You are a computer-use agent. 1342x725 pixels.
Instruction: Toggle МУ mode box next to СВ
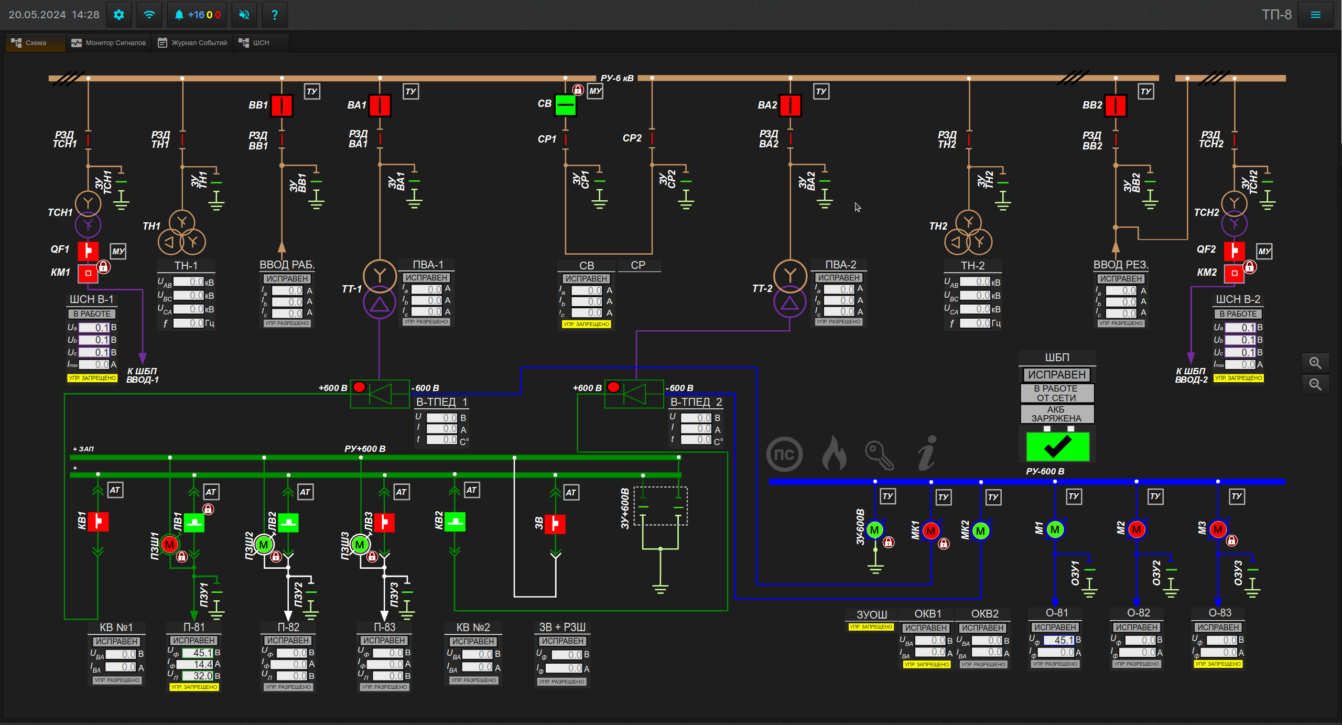click(595, 91)
